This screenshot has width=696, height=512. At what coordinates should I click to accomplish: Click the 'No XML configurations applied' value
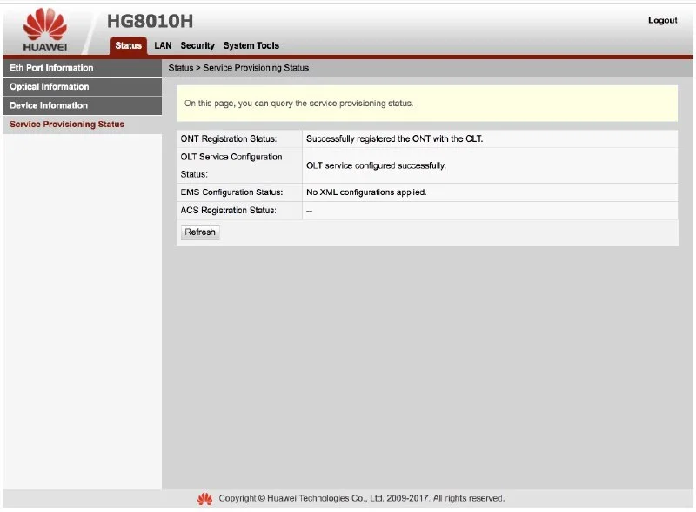366,192
